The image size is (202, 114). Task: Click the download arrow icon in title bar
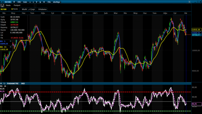[x=14, y=2]
